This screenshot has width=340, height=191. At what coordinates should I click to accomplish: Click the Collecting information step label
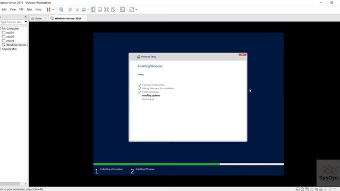click(x=112, y=169)
